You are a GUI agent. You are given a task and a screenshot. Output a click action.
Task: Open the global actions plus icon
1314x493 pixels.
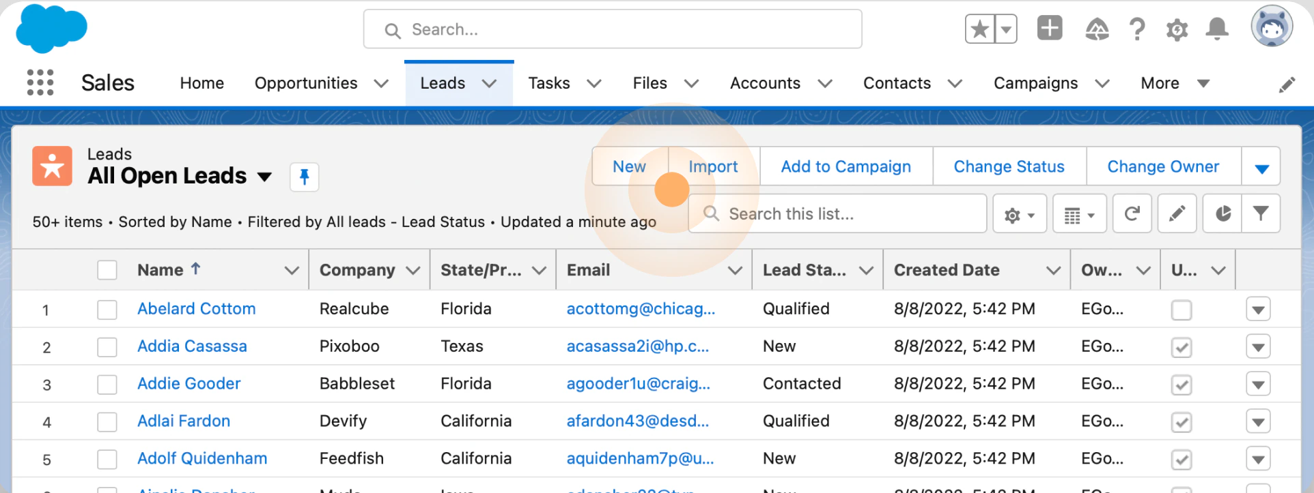1050,29
